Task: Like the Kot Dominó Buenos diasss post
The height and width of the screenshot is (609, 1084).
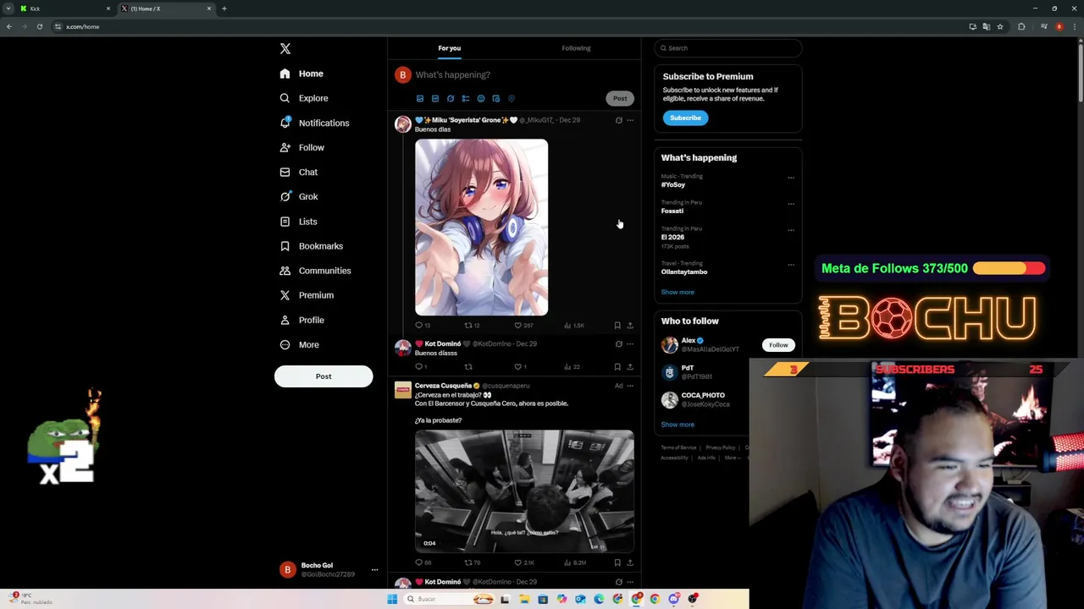Action: [x=521, y=366]
